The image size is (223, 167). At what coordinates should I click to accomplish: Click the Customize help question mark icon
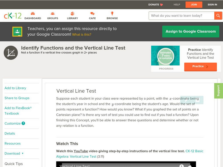pos(23,123)
